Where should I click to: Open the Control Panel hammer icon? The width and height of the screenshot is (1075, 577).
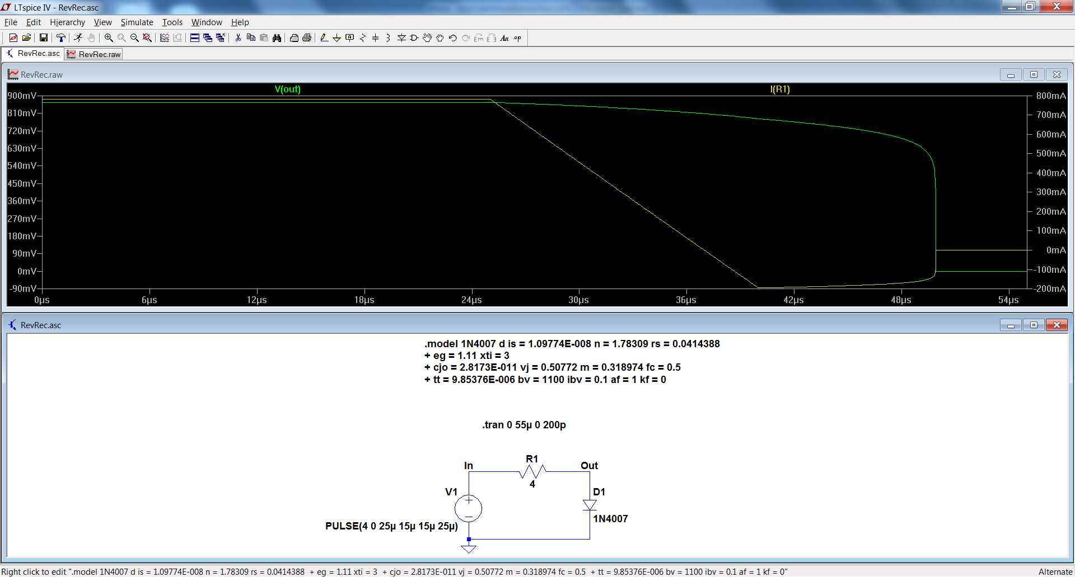(x=60, y=38)
